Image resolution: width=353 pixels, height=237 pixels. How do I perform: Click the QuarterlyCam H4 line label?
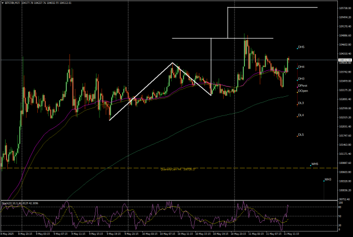[x=178, y=169]
